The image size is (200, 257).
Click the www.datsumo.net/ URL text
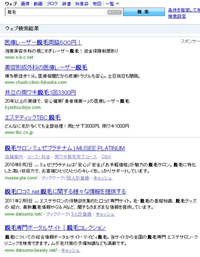click(24, 214)
